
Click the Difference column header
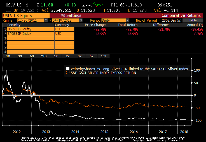(161, 25)
